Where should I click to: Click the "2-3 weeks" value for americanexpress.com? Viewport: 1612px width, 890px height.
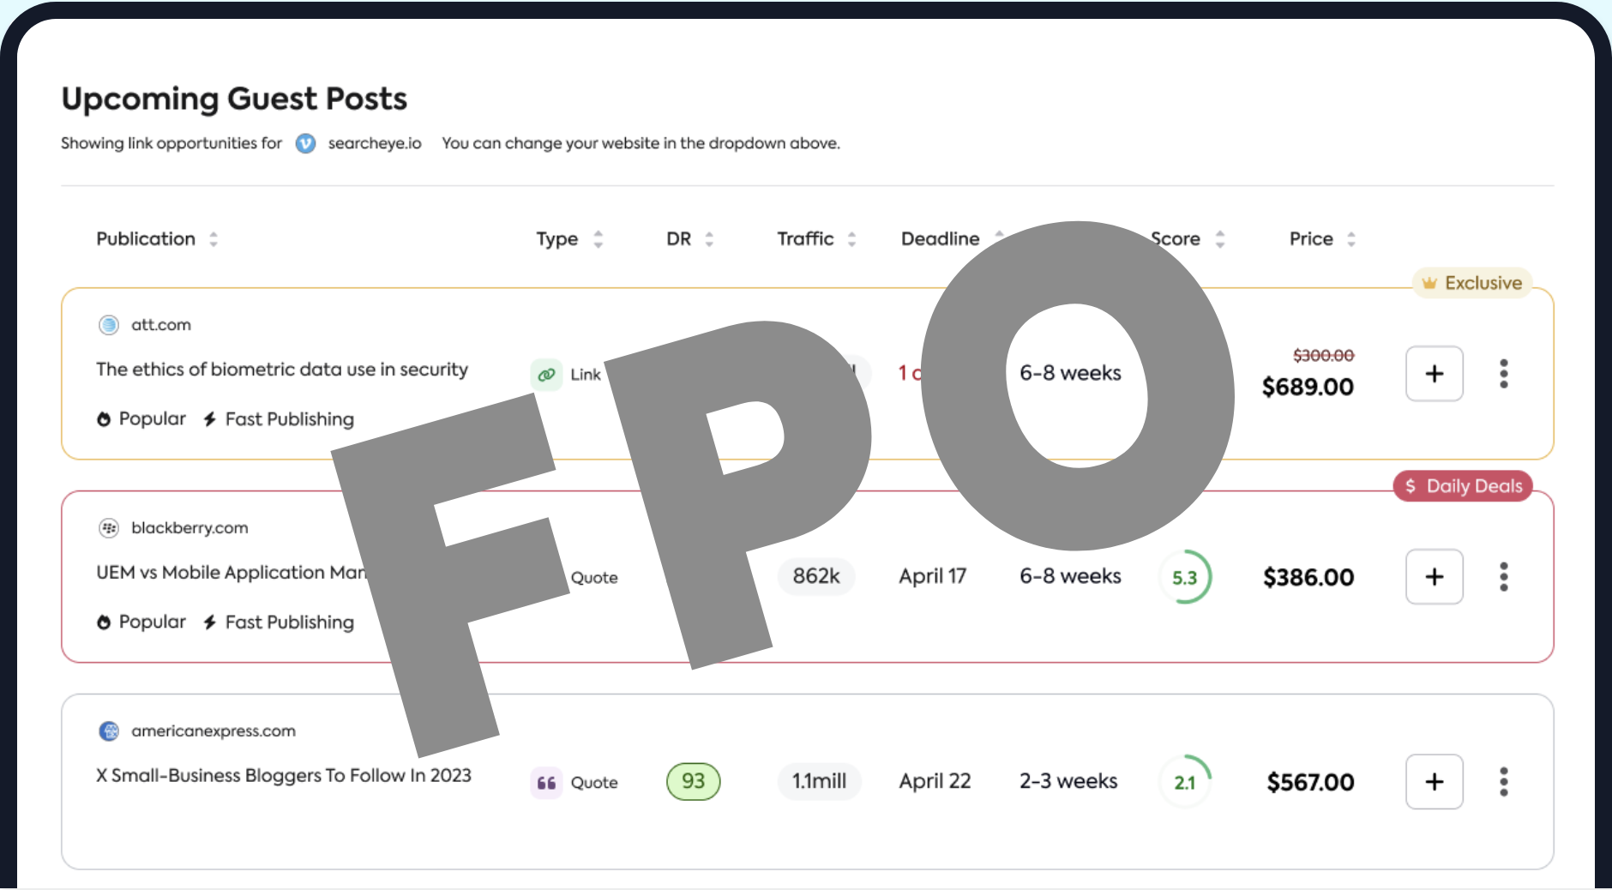point(1068,781)
